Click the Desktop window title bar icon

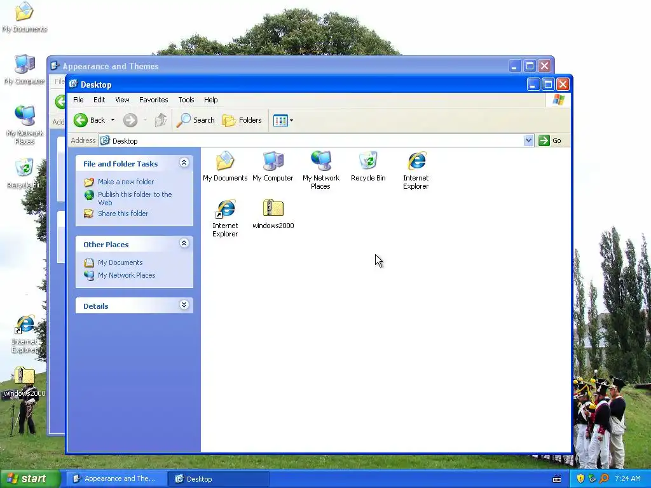(x=74, y=85)
